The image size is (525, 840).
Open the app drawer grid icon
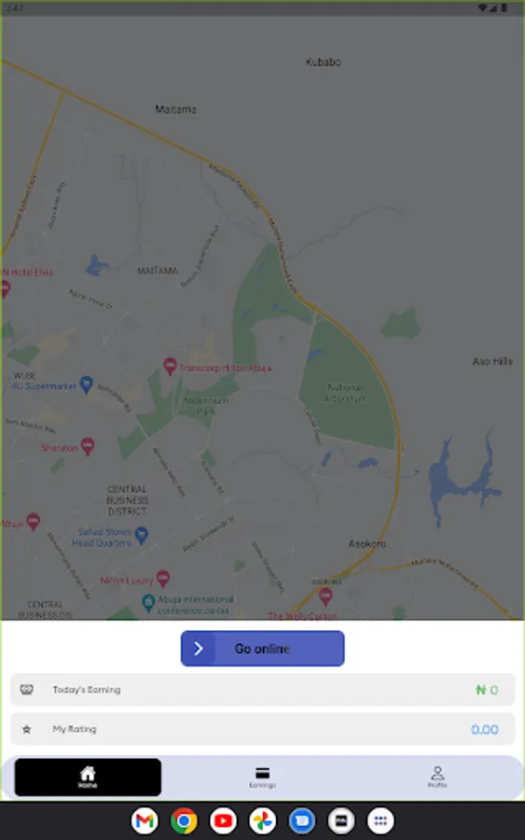click(380, 820)
